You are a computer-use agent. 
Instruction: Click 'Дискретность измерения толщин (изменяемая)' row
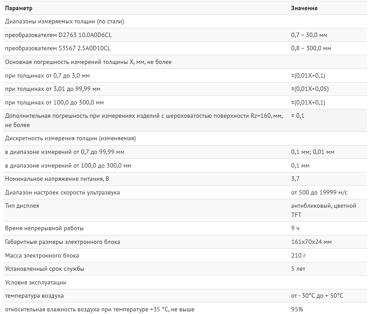click(x=70, y=138)
